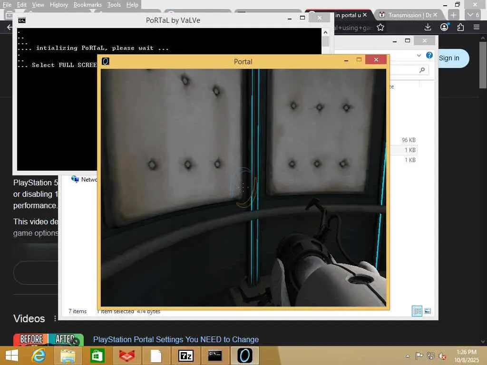Open the Start menu on taskbar

(12, 355)
